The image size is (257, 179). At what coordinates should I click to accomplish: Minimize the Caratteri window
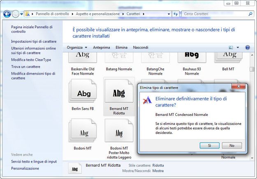(228, 3)
